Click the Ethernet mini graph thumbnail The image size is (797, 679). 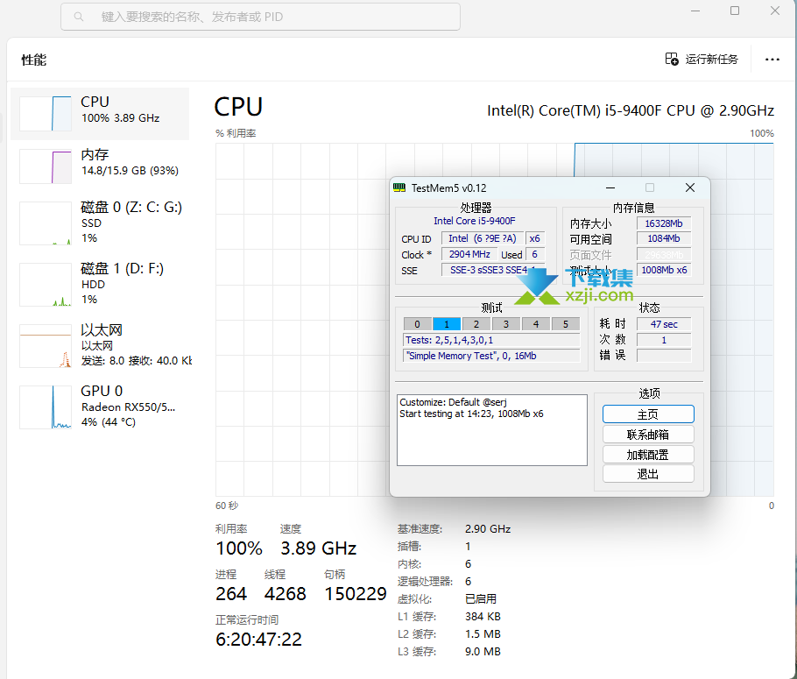coord(46,346)
